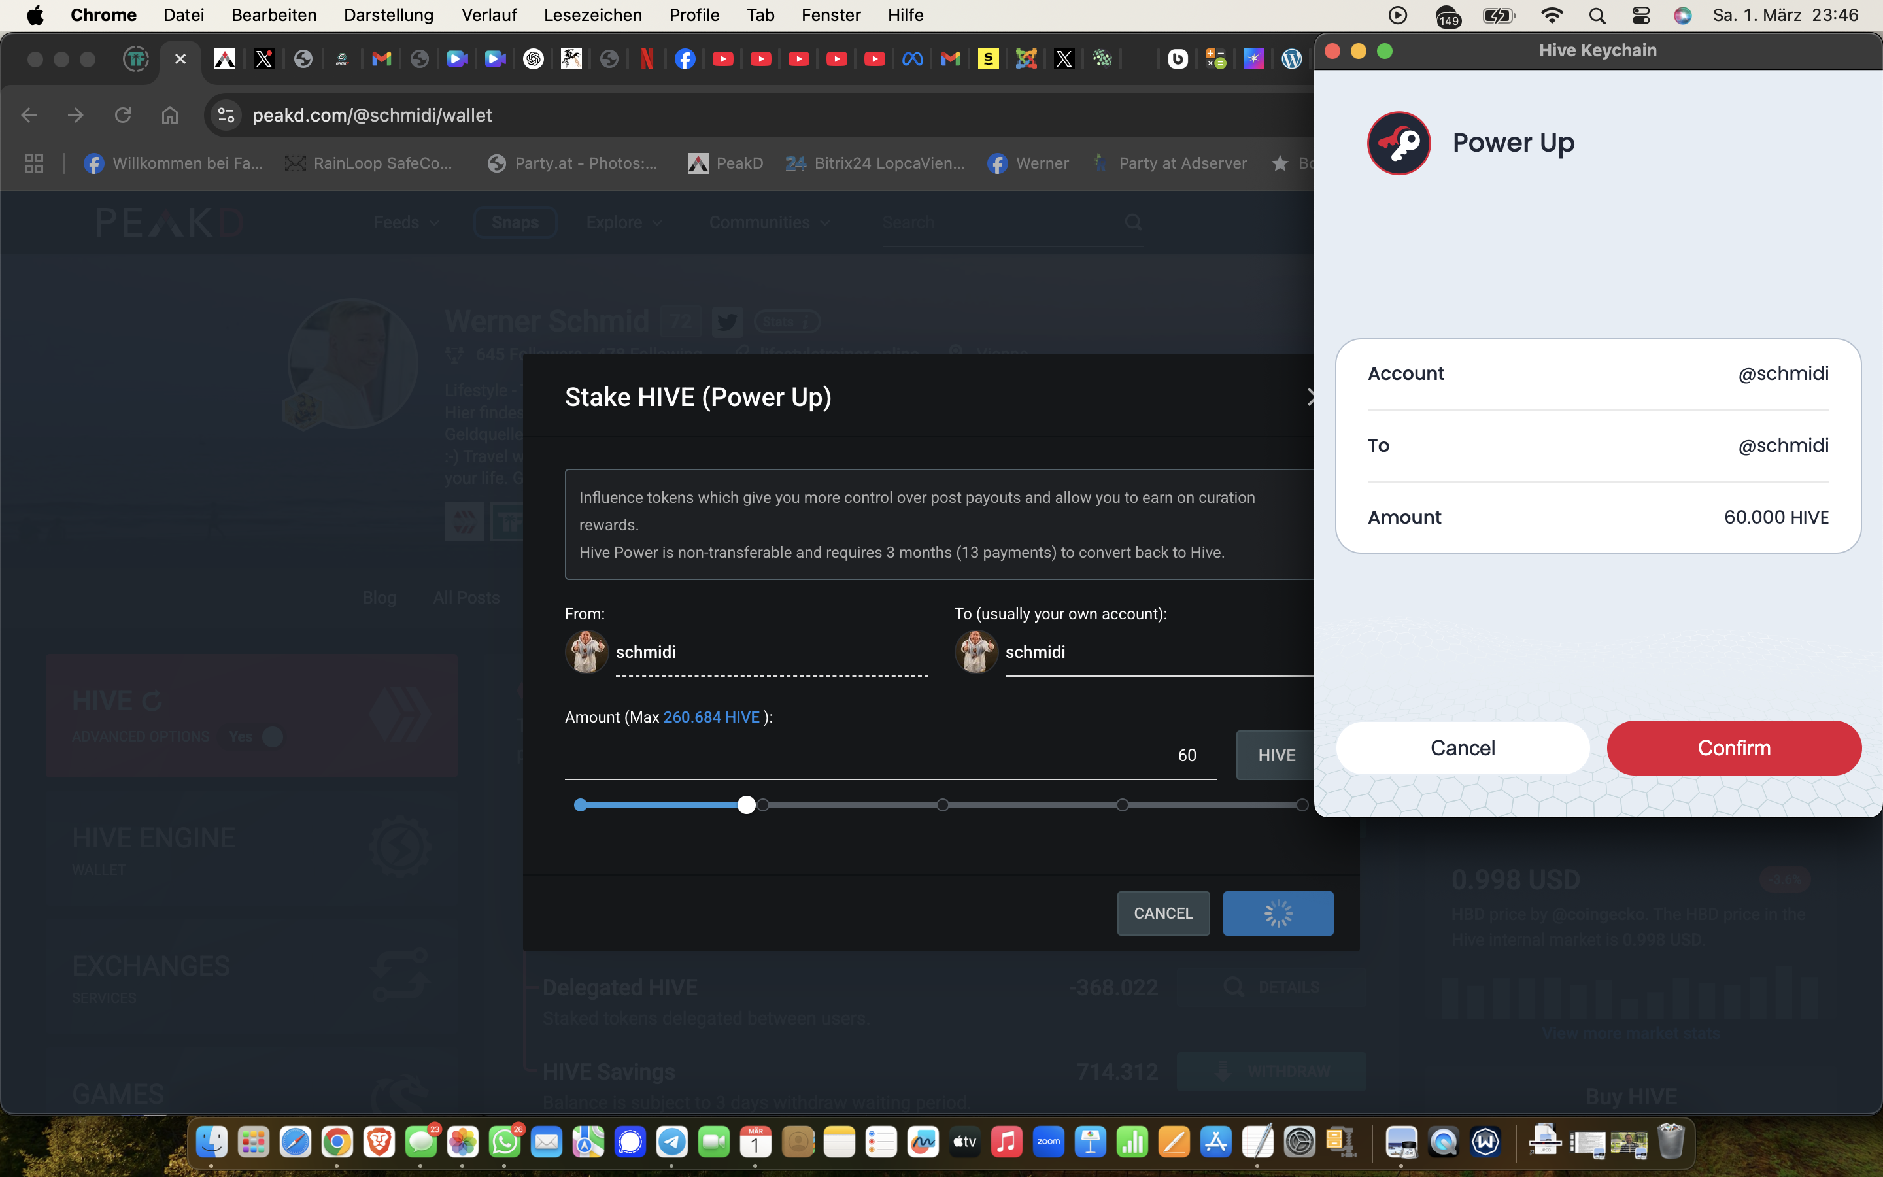The width and height of the screenshot is (1883, 1177).
Task: Reload the page in Chrome
Action: pyautogui.click(x=123, y=115)
